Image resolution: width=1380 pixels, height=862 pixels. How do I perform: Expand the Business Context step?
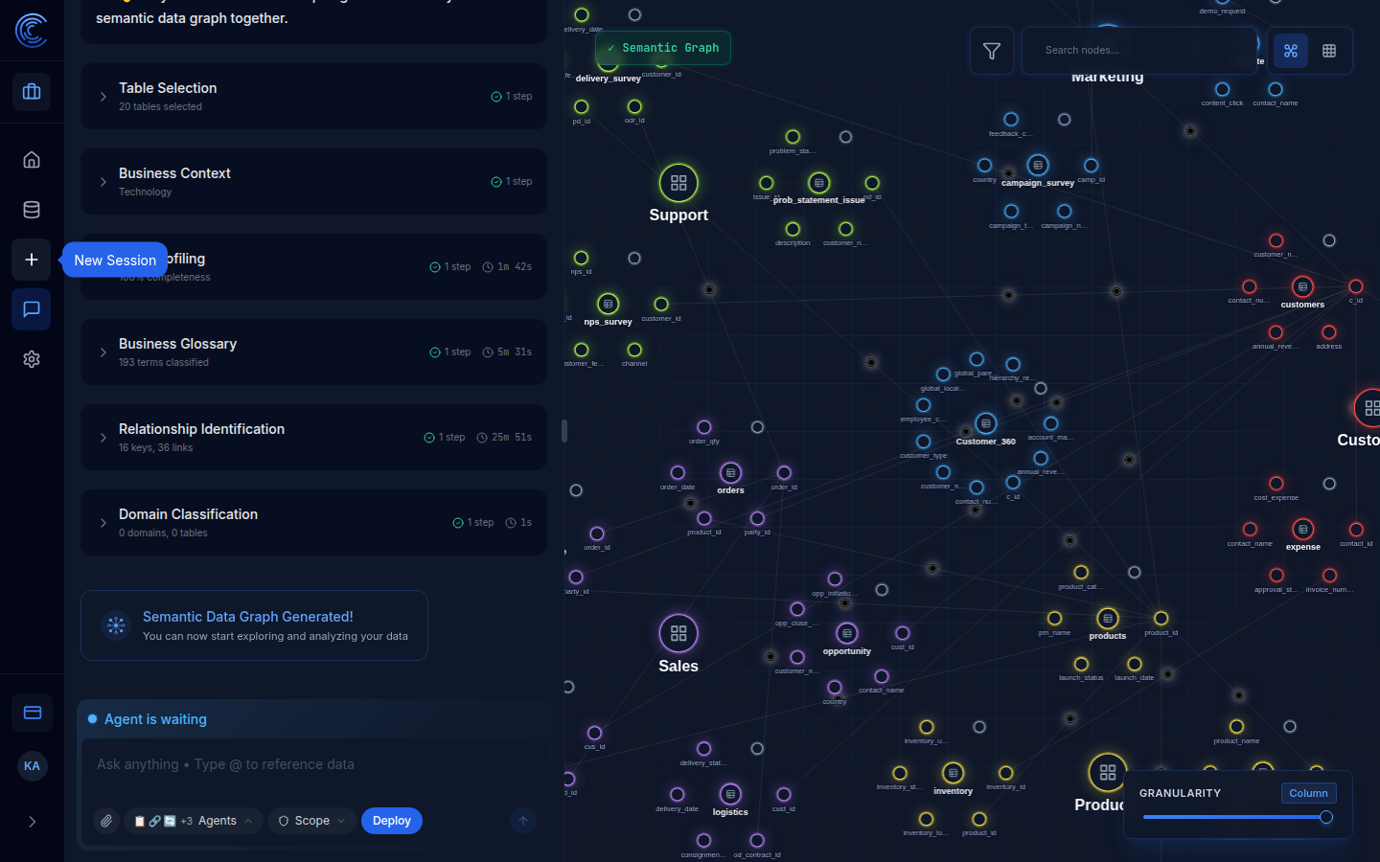313,181
